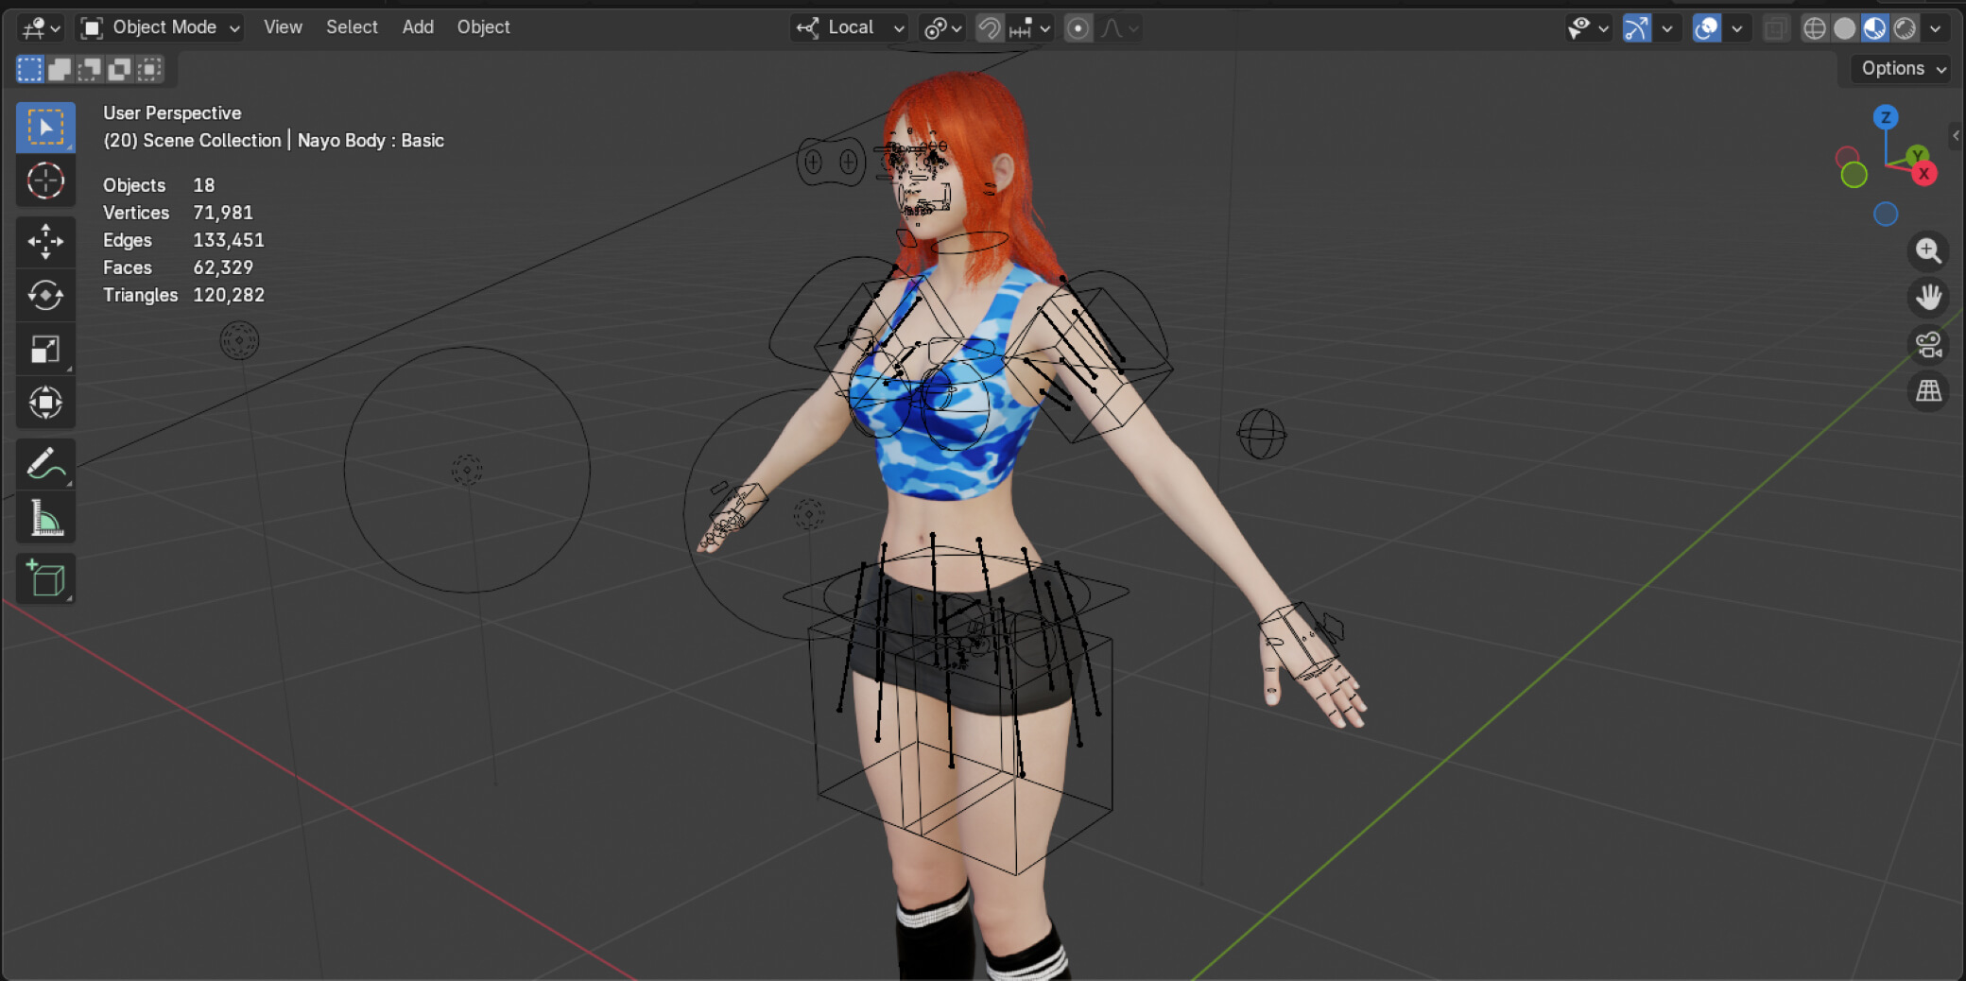Click the red X axis on gizmo
1966x981 pixels.
pos(1923,174)
